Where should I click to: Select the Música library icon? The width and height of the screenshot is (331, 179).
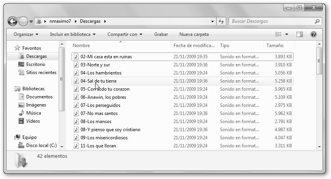tap(22, 113)
